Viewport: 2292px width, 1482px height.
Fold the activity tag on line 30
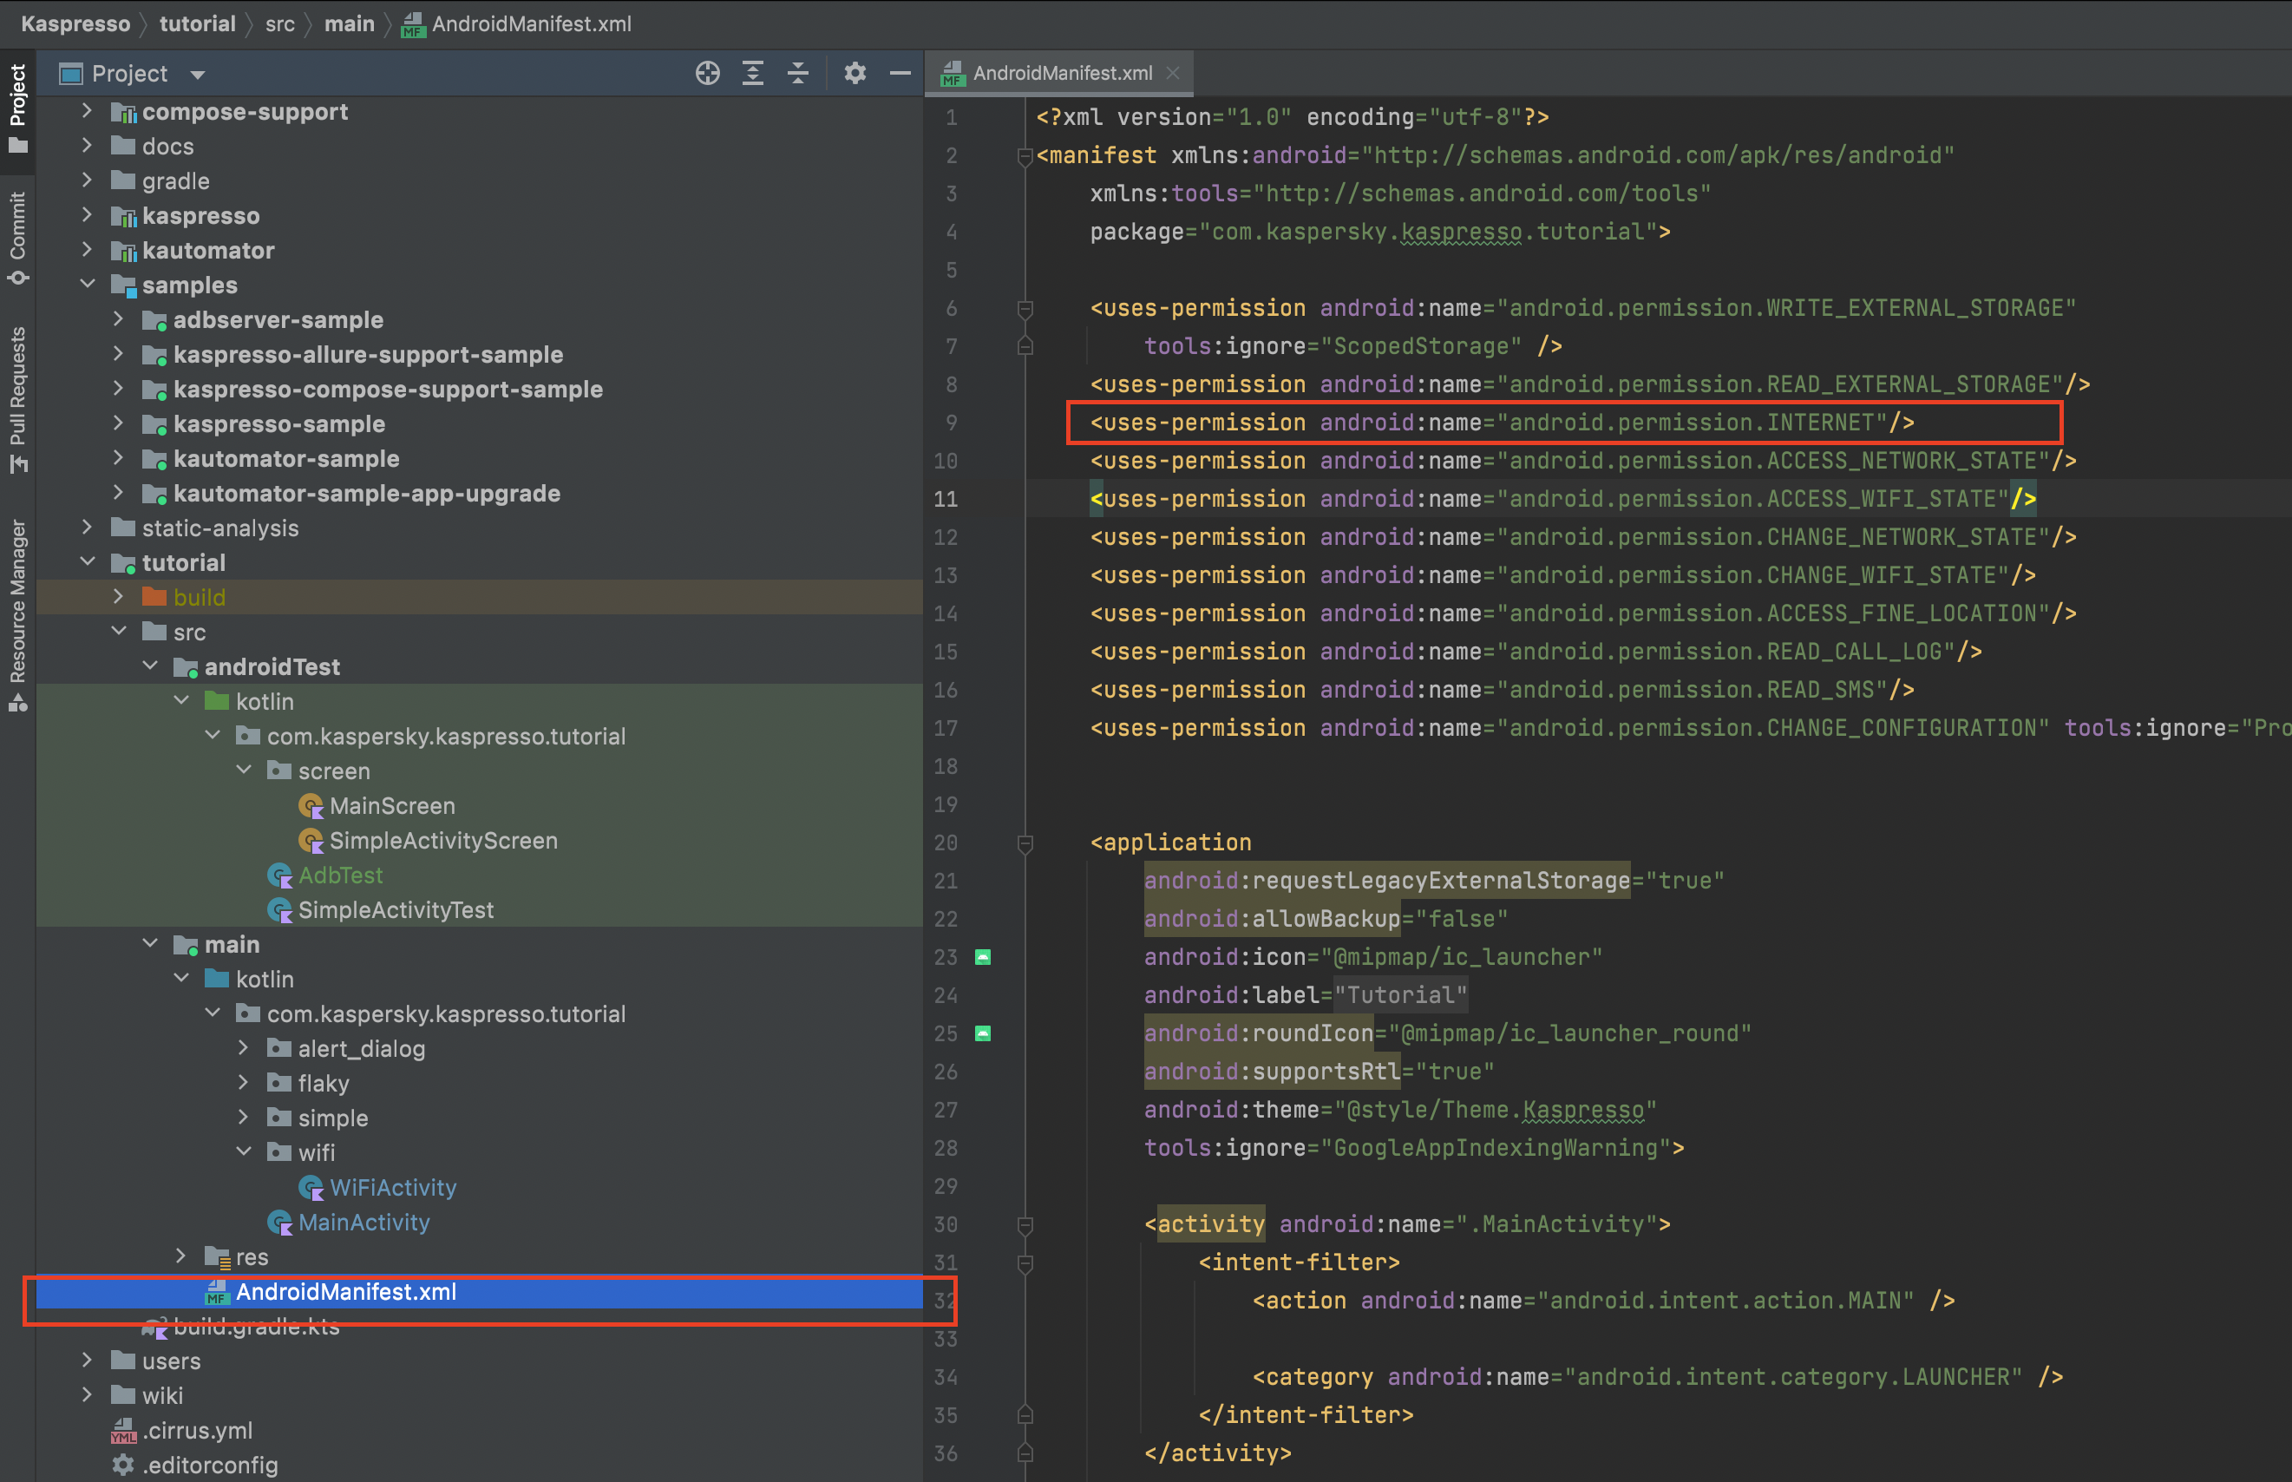coord(1025,1225)
